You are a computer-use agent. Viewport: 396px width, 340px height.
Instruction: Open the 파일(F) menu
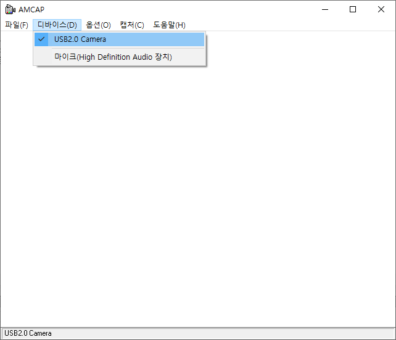click(17, 25)
